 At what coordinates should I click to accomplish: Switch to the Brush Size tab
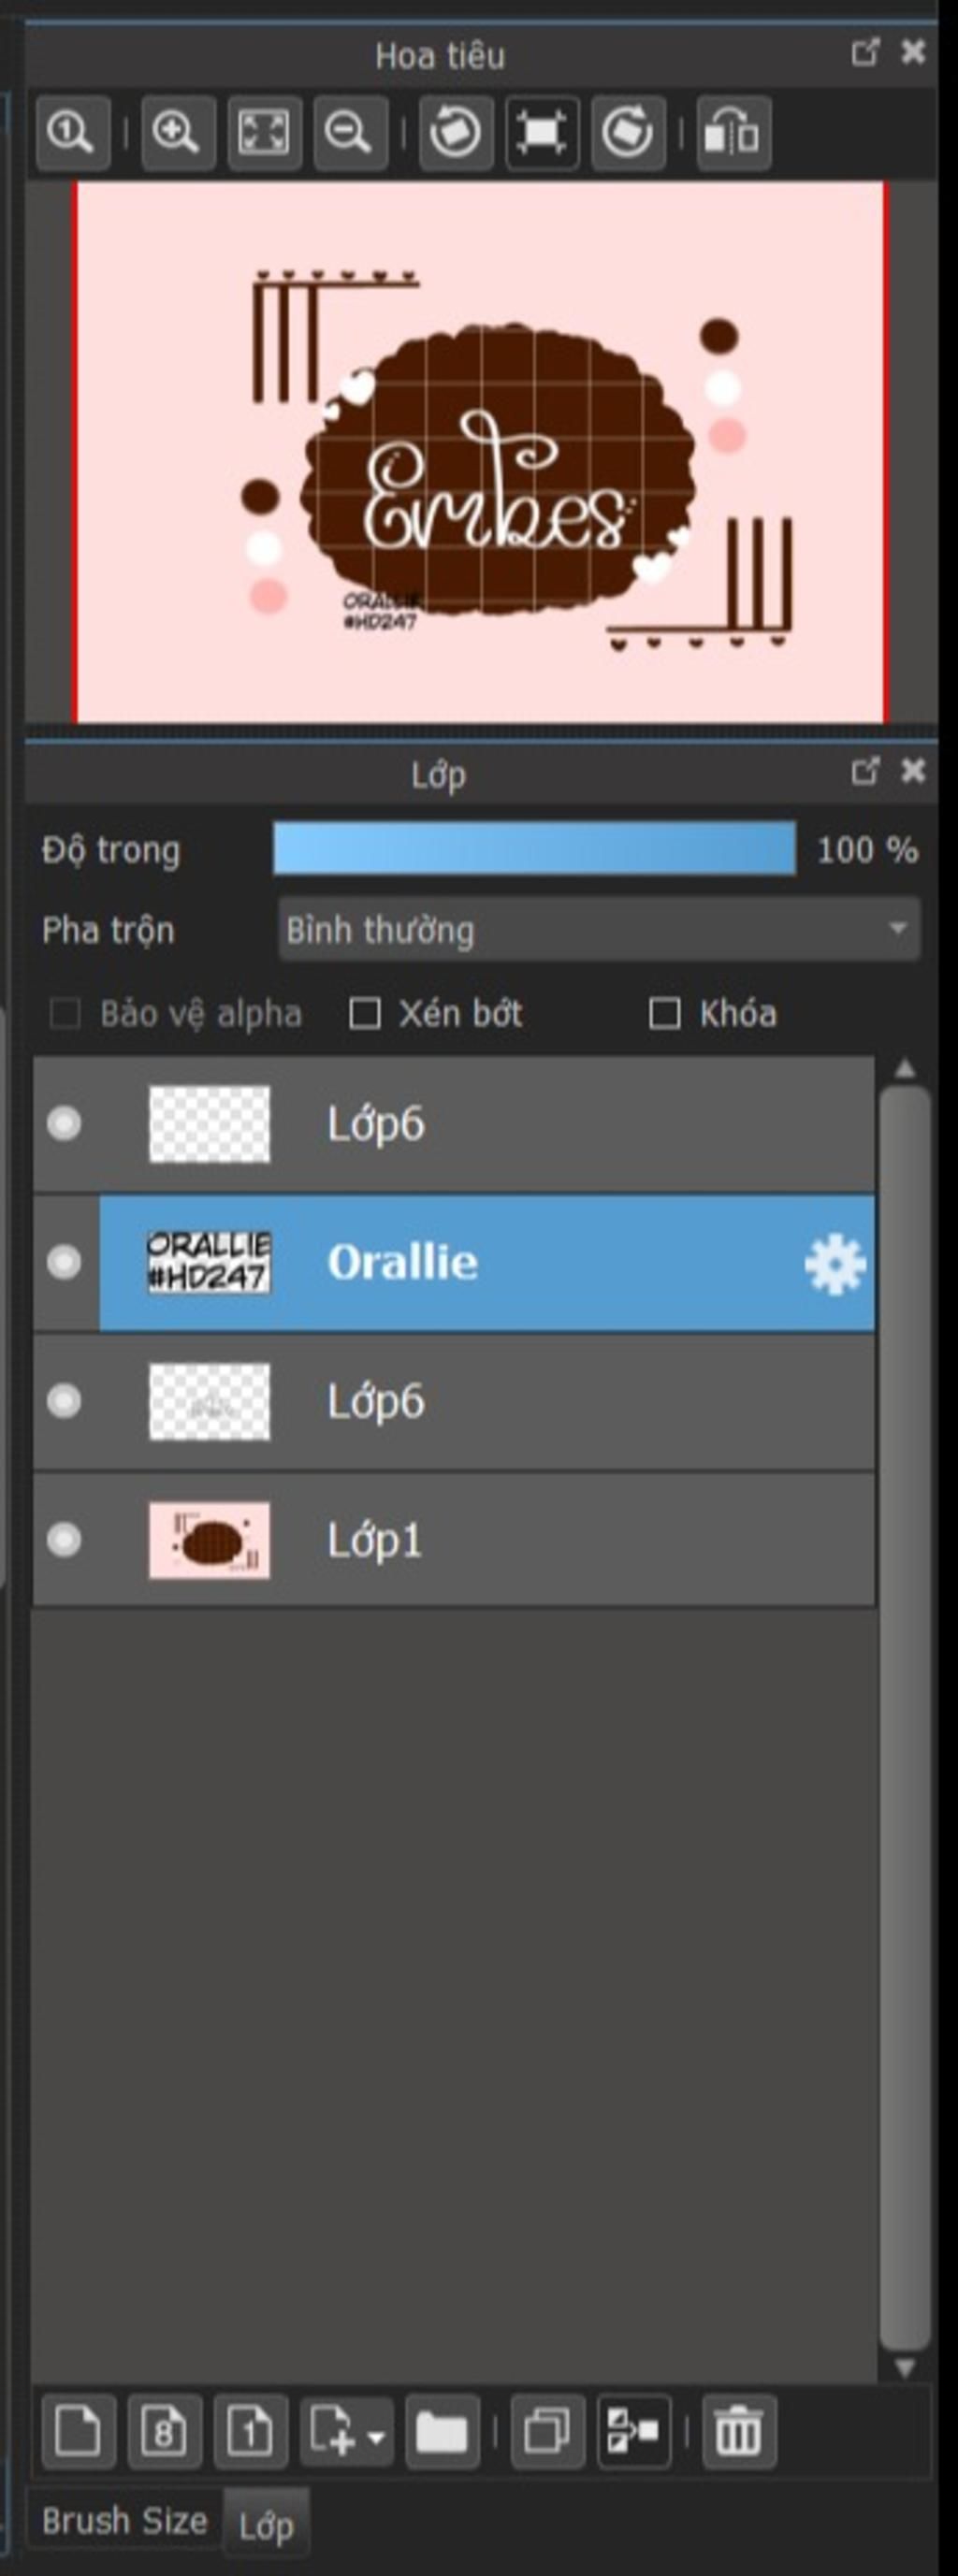tap(124, 2521)
